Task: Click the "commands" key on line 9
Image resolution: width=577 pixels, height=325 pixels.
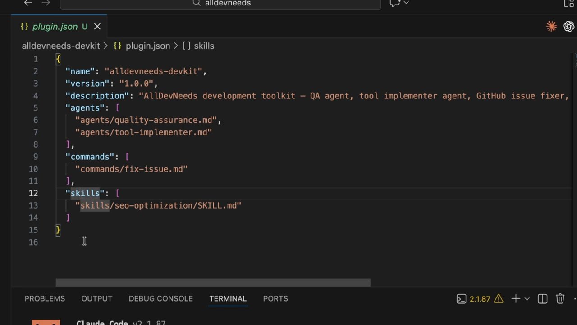Action: [90, 157]
